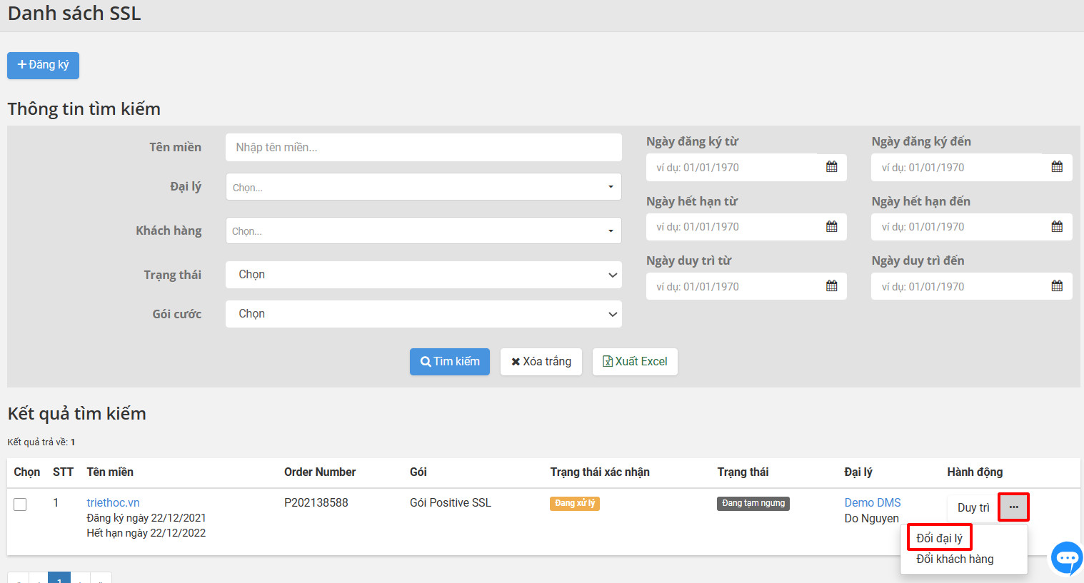Open the Demo DMS agent link
Image resolution: width=1084 pixels, height=583 pixels.
[873, 503]
